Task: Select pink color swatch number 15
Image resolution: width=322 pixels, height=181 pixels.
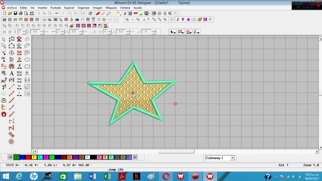Action: [99, 157]
